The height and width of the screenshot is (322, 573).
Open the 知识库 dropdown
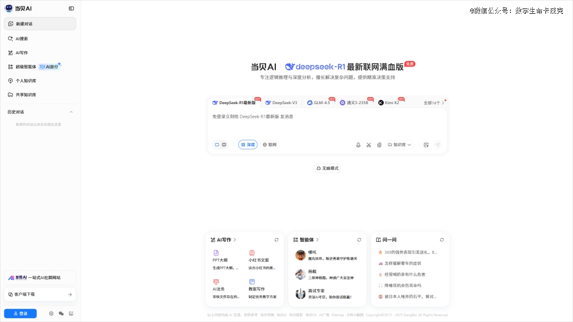pos(400,145)
